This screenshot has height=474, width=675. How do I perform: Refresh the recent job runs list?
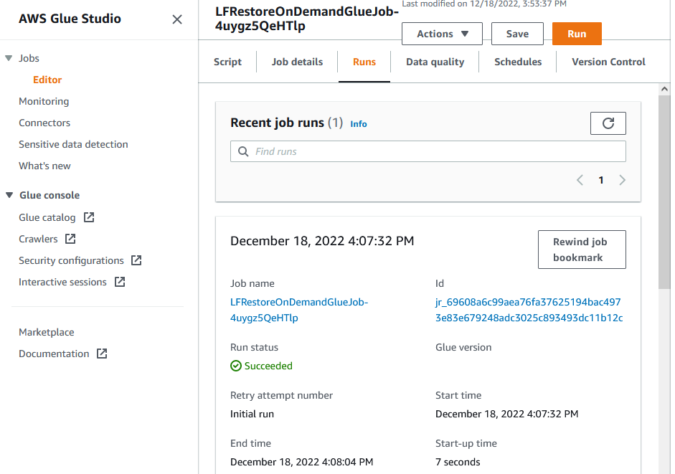(x=608, y=123)
